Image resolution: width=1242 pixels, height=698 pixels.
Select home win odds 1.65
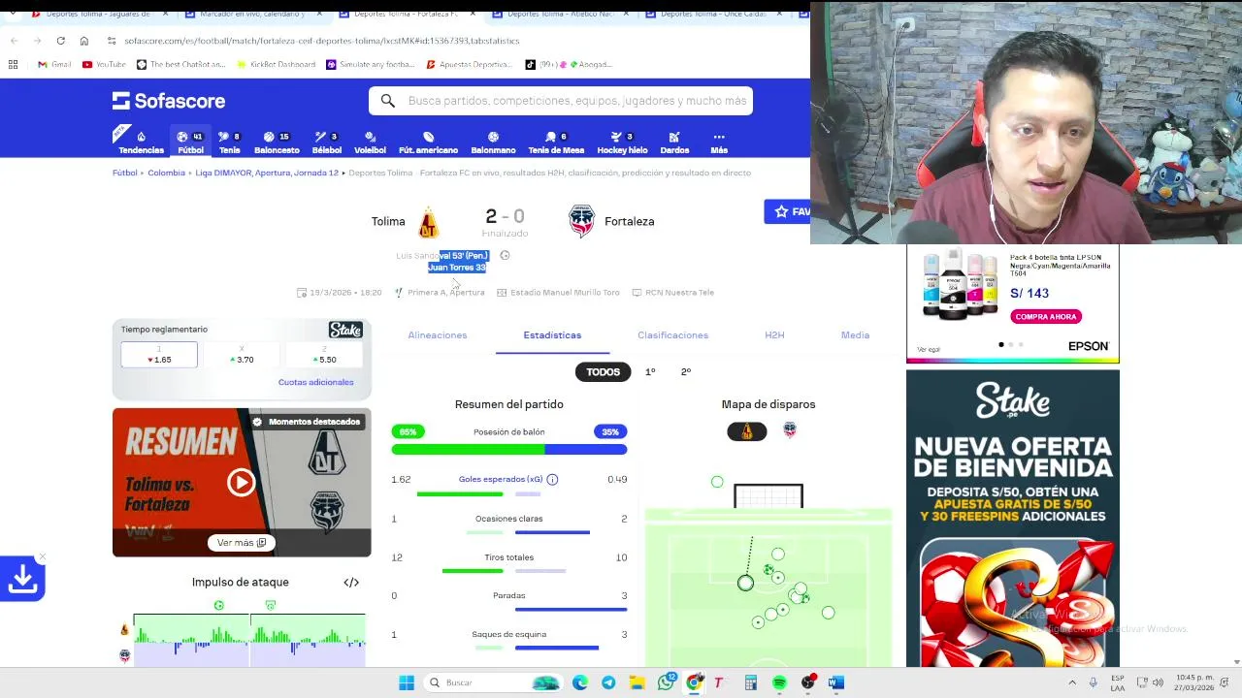[x=159, y=355]
